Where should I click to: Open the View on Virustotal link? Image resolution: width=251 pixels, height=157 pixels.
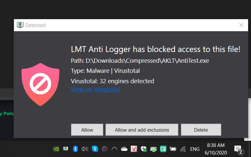coord(95,89)
